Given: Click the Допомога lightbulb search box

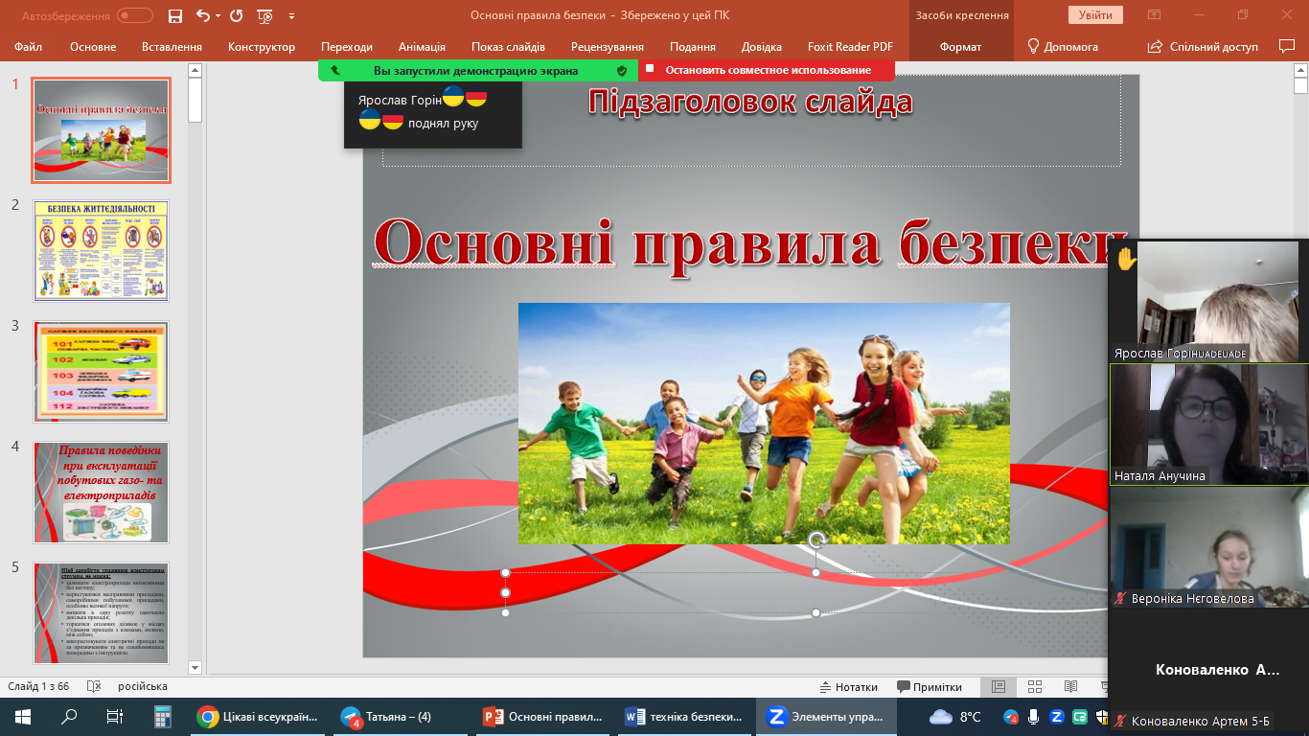Looking at the screenshot, I should 1062,47.
